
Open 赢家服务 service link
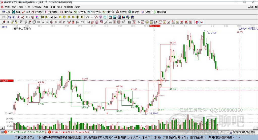pyautogui.click(x=159, y=12)
